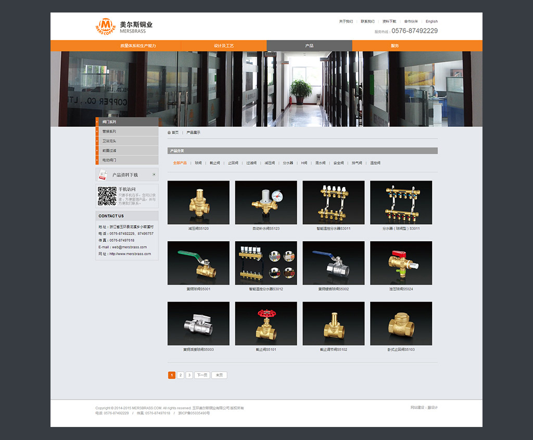Expand 阀门系列 sidebar category
The image size is (533, 440).
[x=127, y=122]
